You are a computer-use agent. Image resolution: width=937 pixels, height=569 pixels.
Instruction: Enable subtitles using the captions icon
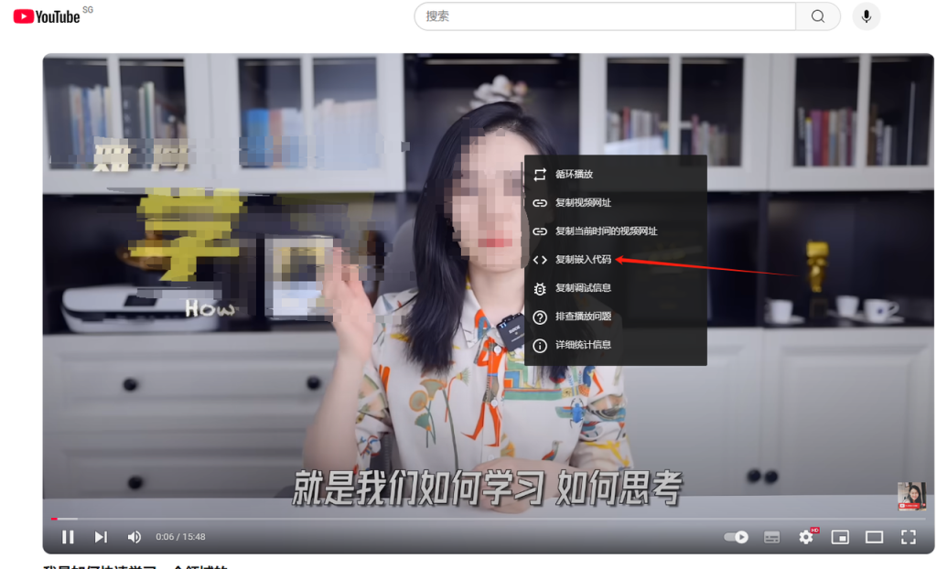tap(771, 537)
